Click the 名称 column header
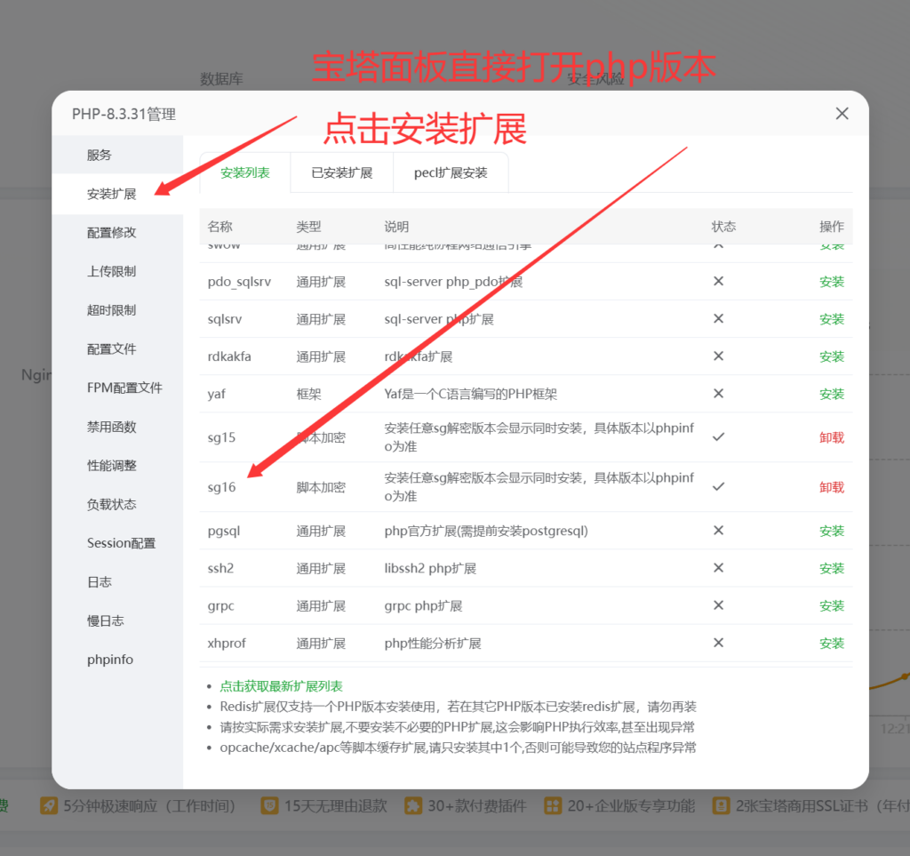This screenshot has width=910, height=856. [220, 227]
